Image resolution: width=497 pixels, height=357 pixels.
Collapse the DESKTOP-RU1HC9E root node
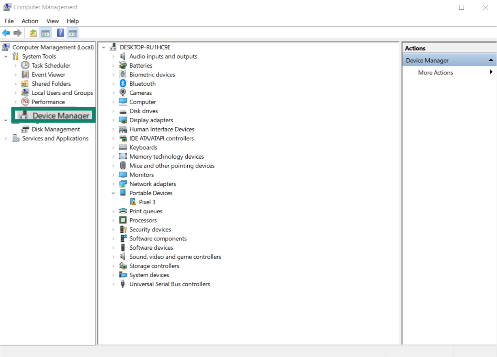coord(105,47)
